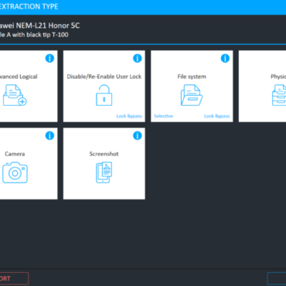286x286 pixels.
Task: Select the Physical extraction drawer icon
Action: tap(279, 95)
